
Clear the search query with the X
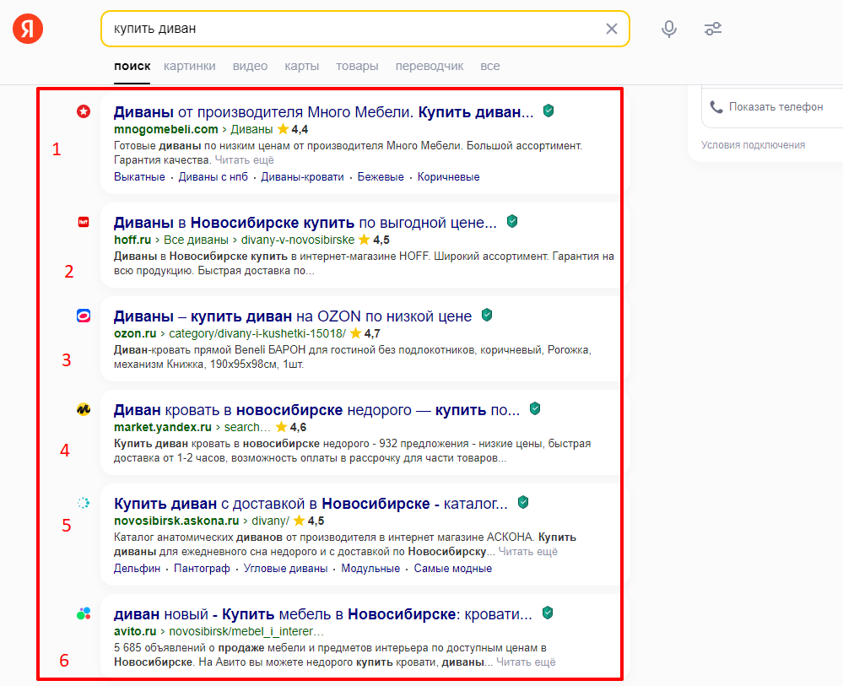[612, 28]
